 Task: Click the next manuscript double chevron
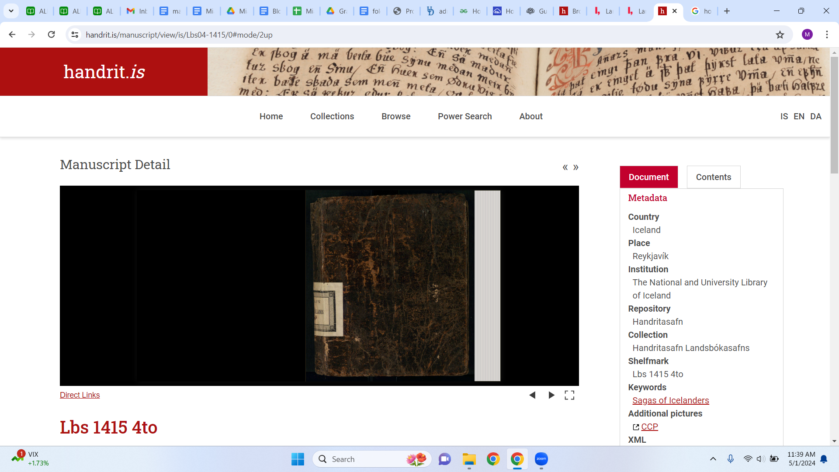576,167
